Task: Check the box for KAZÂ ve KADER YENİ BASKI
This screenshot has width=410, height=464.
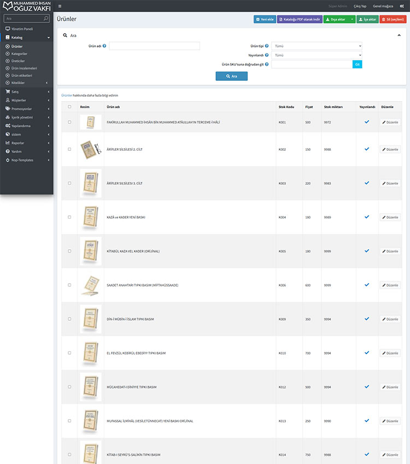Action: tap(69, 217)
